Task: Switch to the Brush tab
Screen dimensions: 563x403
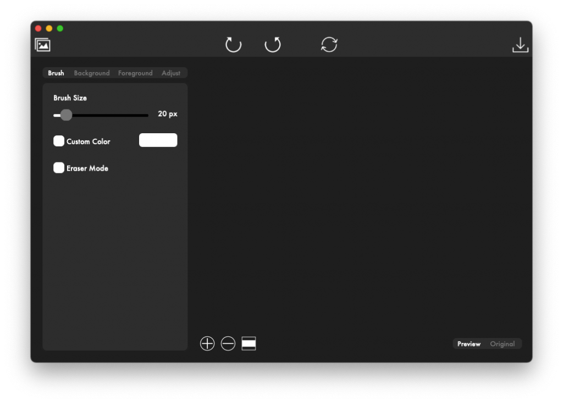Action: [56, 73]
